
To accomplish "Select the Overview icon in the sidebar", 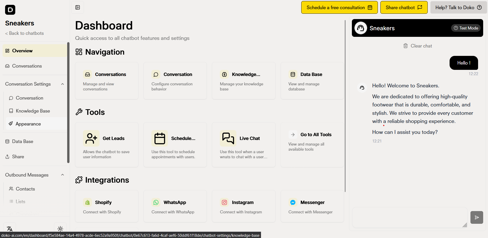I will (7, 51).
